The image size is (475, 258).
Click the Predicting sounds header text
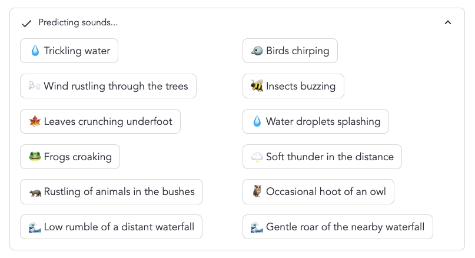[78, 23]
